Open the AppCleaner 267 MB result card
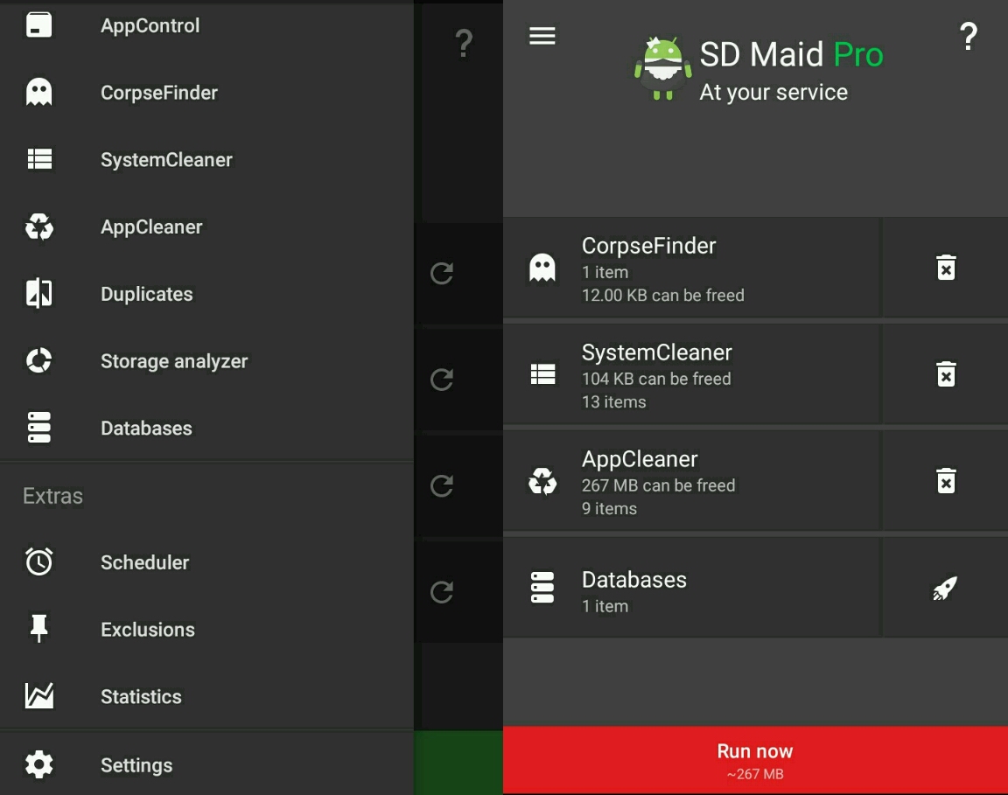The image size is (1008, 795). pyautogui.click(x=691, y=482)
